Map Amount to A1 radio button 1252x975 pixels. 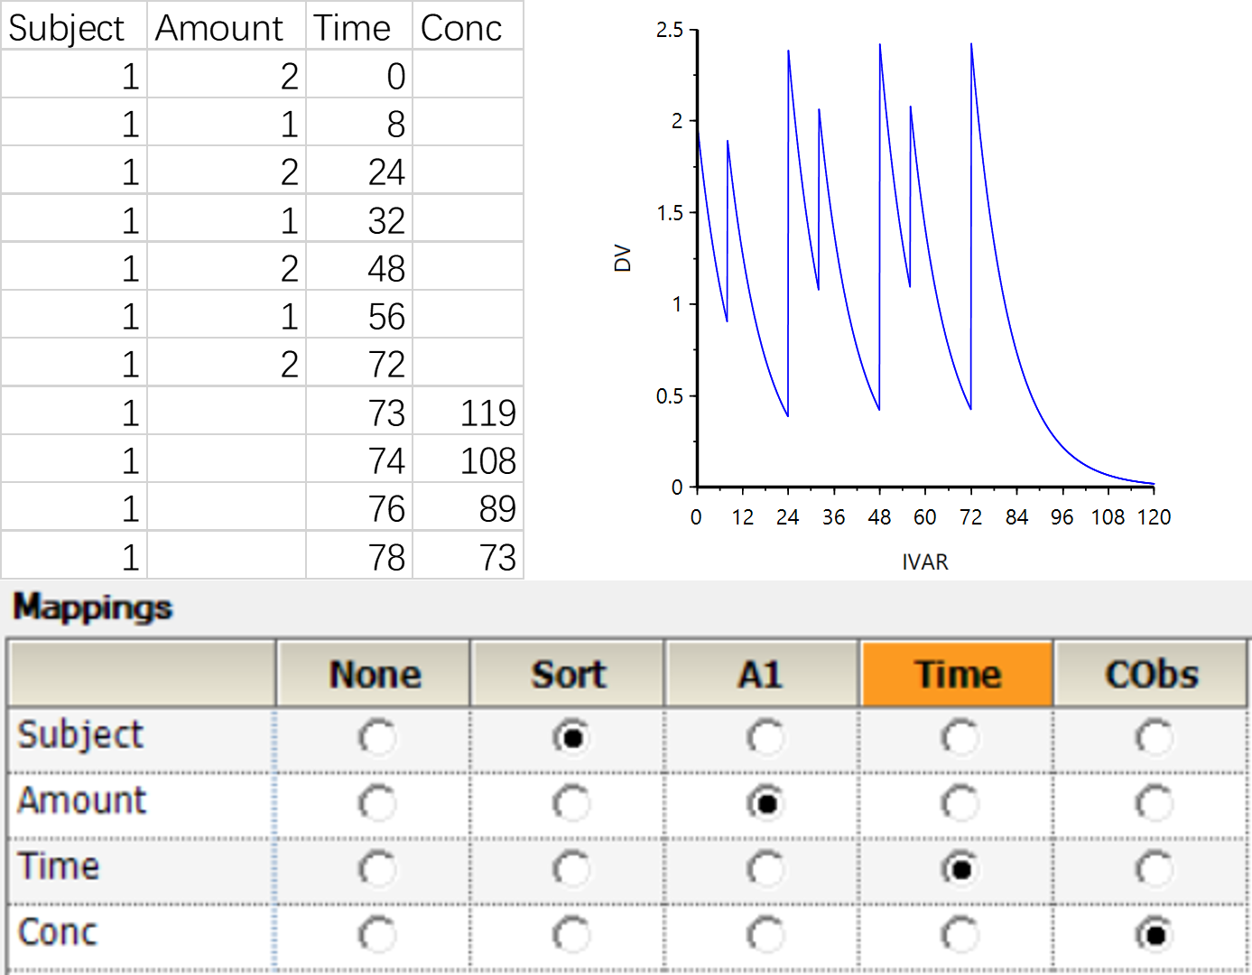pyautogui.click(x=765, y=803)
